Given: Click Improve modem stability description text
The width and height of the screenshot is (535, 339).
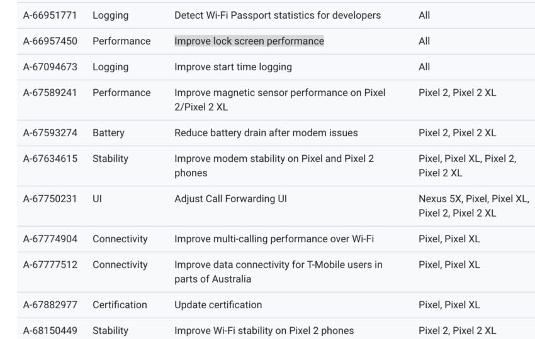Looking at the screenshot, I should (x=274, y=166).
